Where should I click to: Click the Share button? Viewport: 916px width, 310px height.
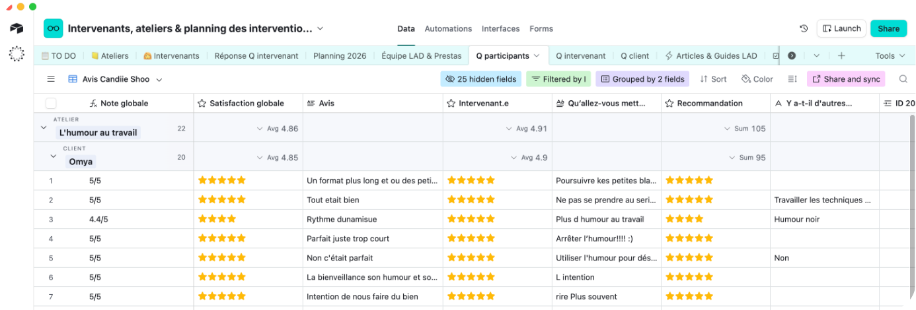click(x=888, y=28)
